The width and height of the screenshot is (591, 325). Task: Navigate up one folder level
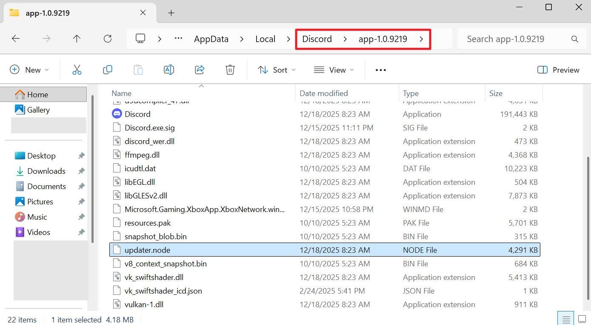coord(77,39)
